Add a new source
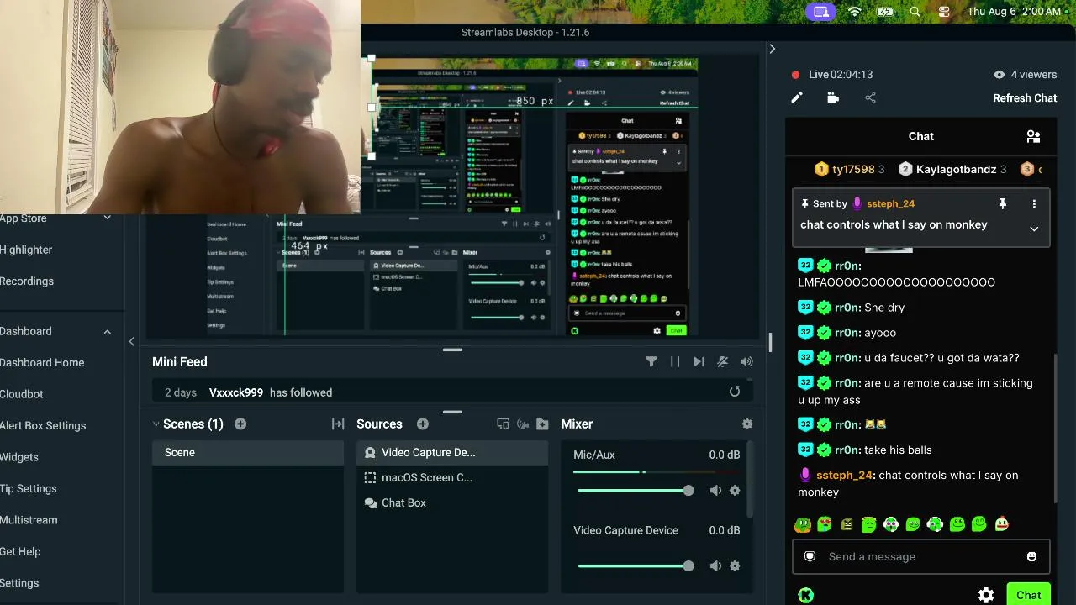The image size is (1076, 605). [423, 423]
